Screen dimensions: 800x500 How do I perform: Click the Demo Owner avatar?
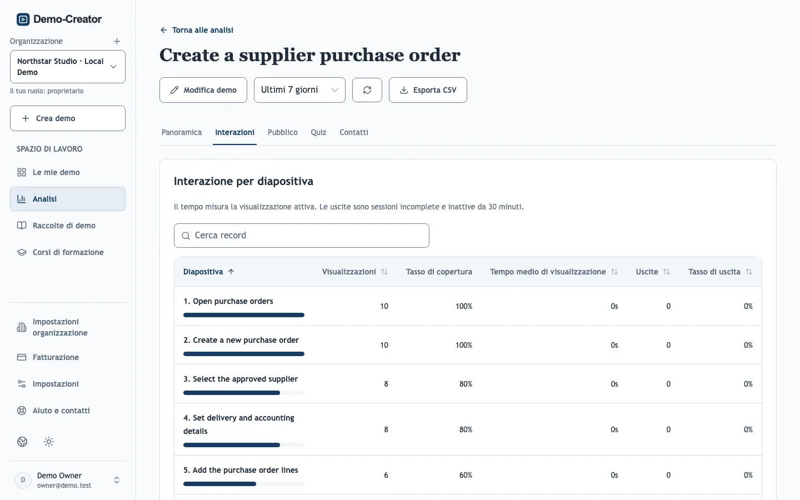(23, 480)
